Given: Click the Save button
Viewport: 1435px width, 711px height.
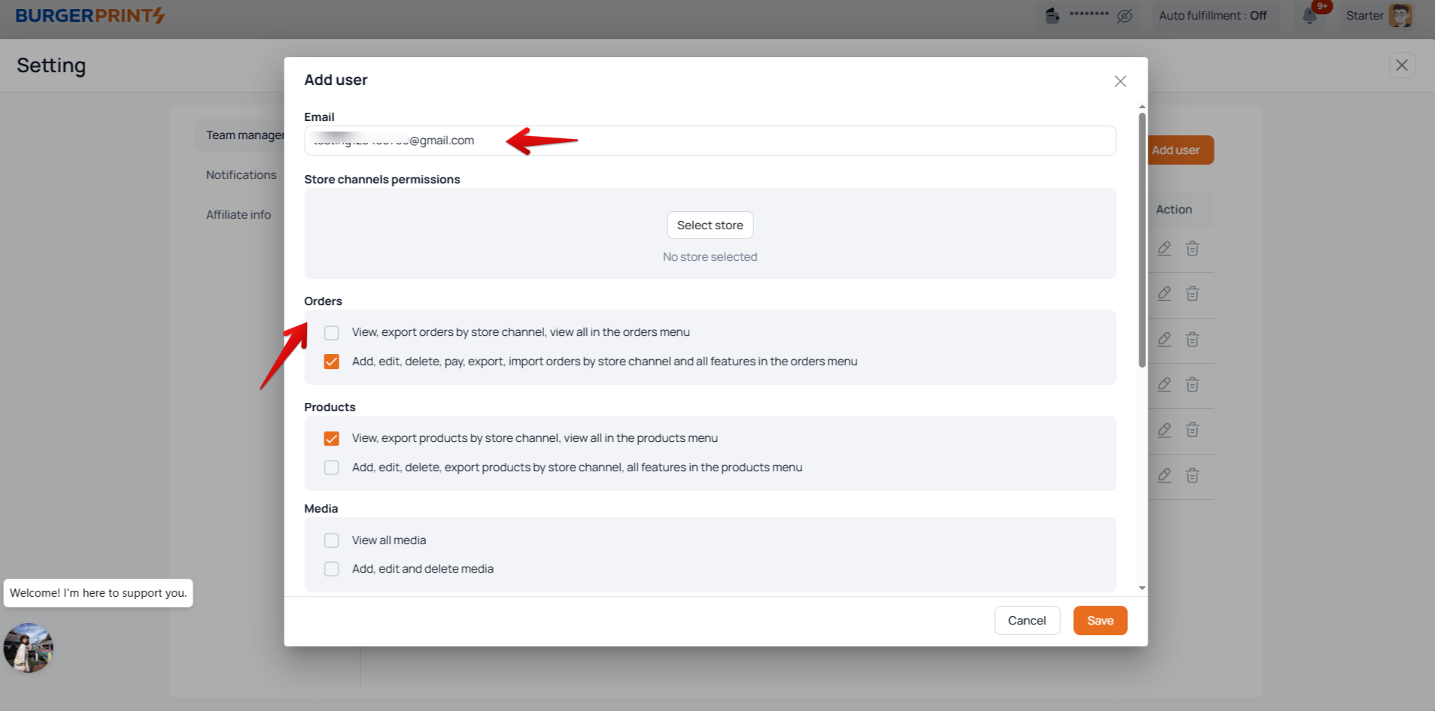Looking at the screenshot, I should [x=1099, y=621].
